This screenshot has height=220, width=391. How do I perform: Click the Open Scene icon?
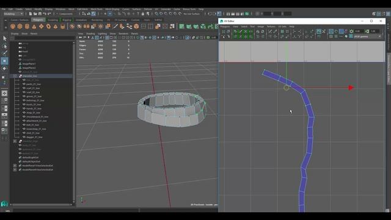point(35,13)
